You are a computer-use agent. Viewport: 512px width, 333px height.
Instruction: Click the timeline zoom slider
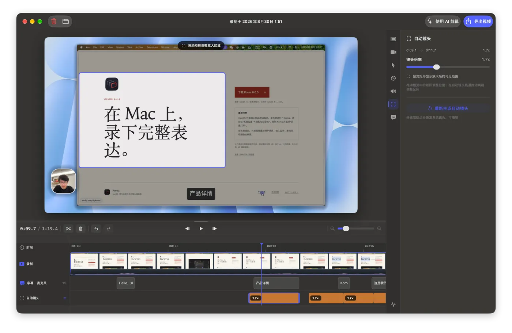tap(356, 229)
